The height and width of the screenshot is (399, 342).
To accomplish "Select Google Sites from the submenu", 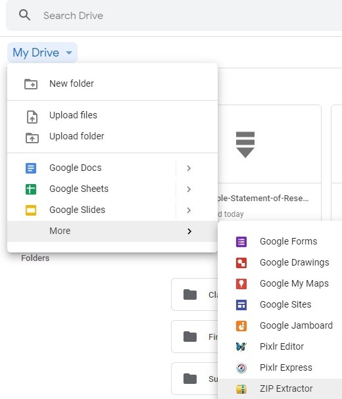I will pyautogui.click(x=280, y=304).
